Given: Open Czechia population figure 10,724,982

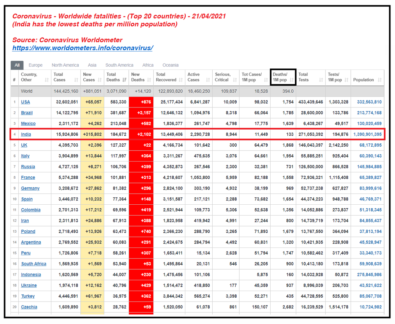Looking at the screenshot, I should (x=371, y=307).
